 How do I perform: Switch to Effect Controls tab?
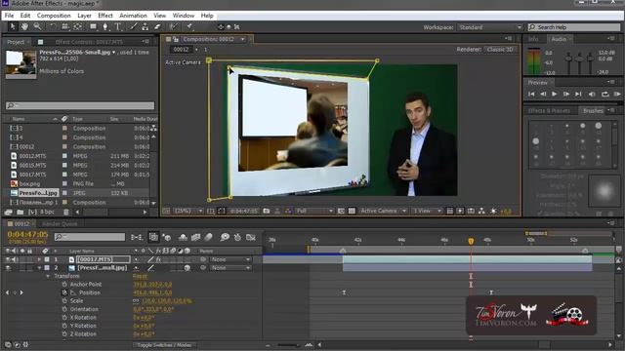89,42
